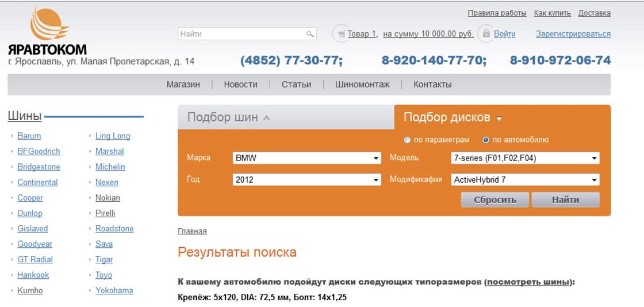Screen dimensions: 644x307
Task: Open the 'Как купить' link
Action: (x=553, y=13)
